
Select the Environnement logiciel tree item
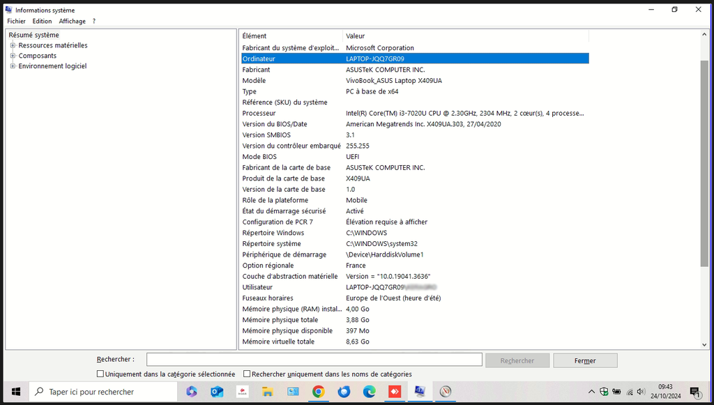52,66
